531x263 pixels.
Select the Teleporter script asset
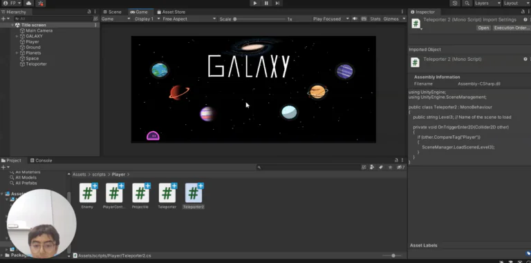point(167,196)
